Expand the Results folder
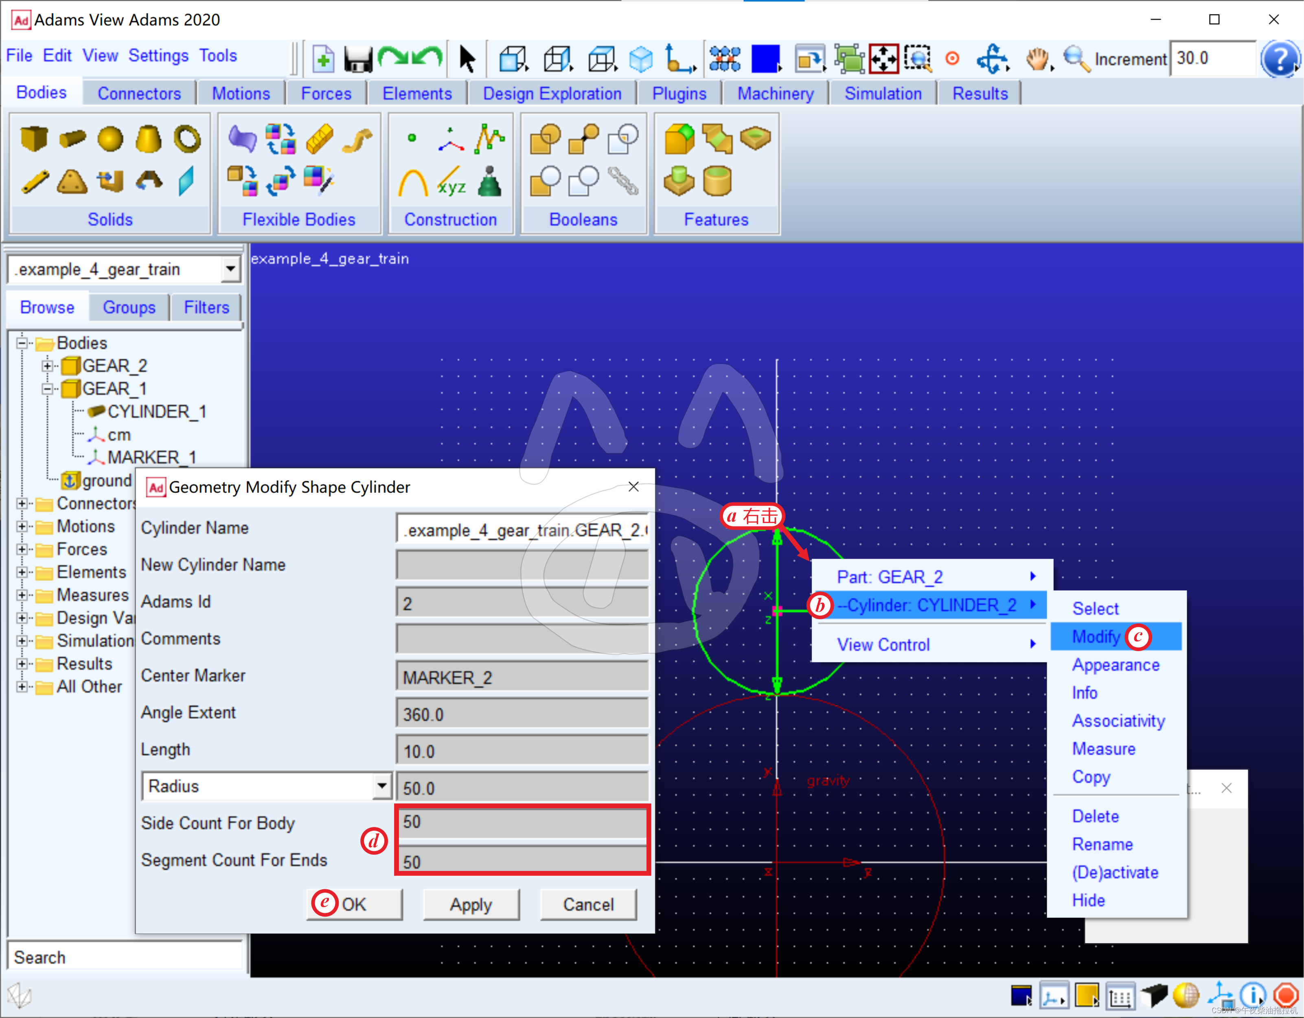 22,664
